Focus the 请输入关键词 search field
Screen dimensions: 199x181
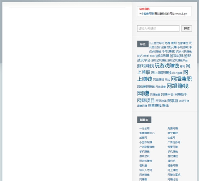(158, 29)
